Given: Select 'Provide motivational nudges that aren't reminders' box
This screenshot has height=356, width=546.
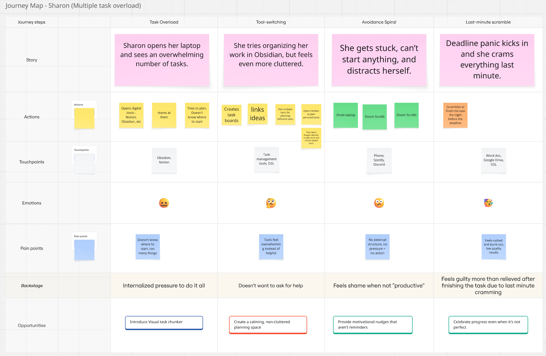Looking at the screenshot, I should [x=373, y=325].
